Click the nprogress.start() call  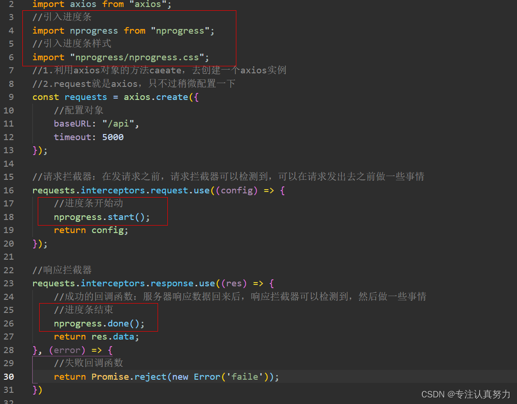coord(102,217)
